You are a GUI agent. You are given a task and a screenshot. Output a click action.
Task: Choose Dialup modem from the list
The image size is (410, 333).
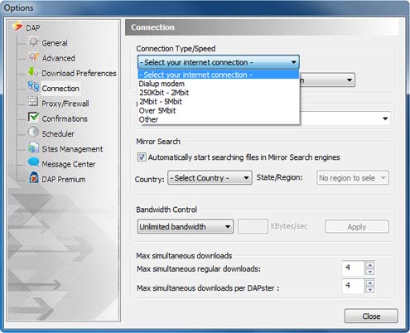tap(219, 84)
